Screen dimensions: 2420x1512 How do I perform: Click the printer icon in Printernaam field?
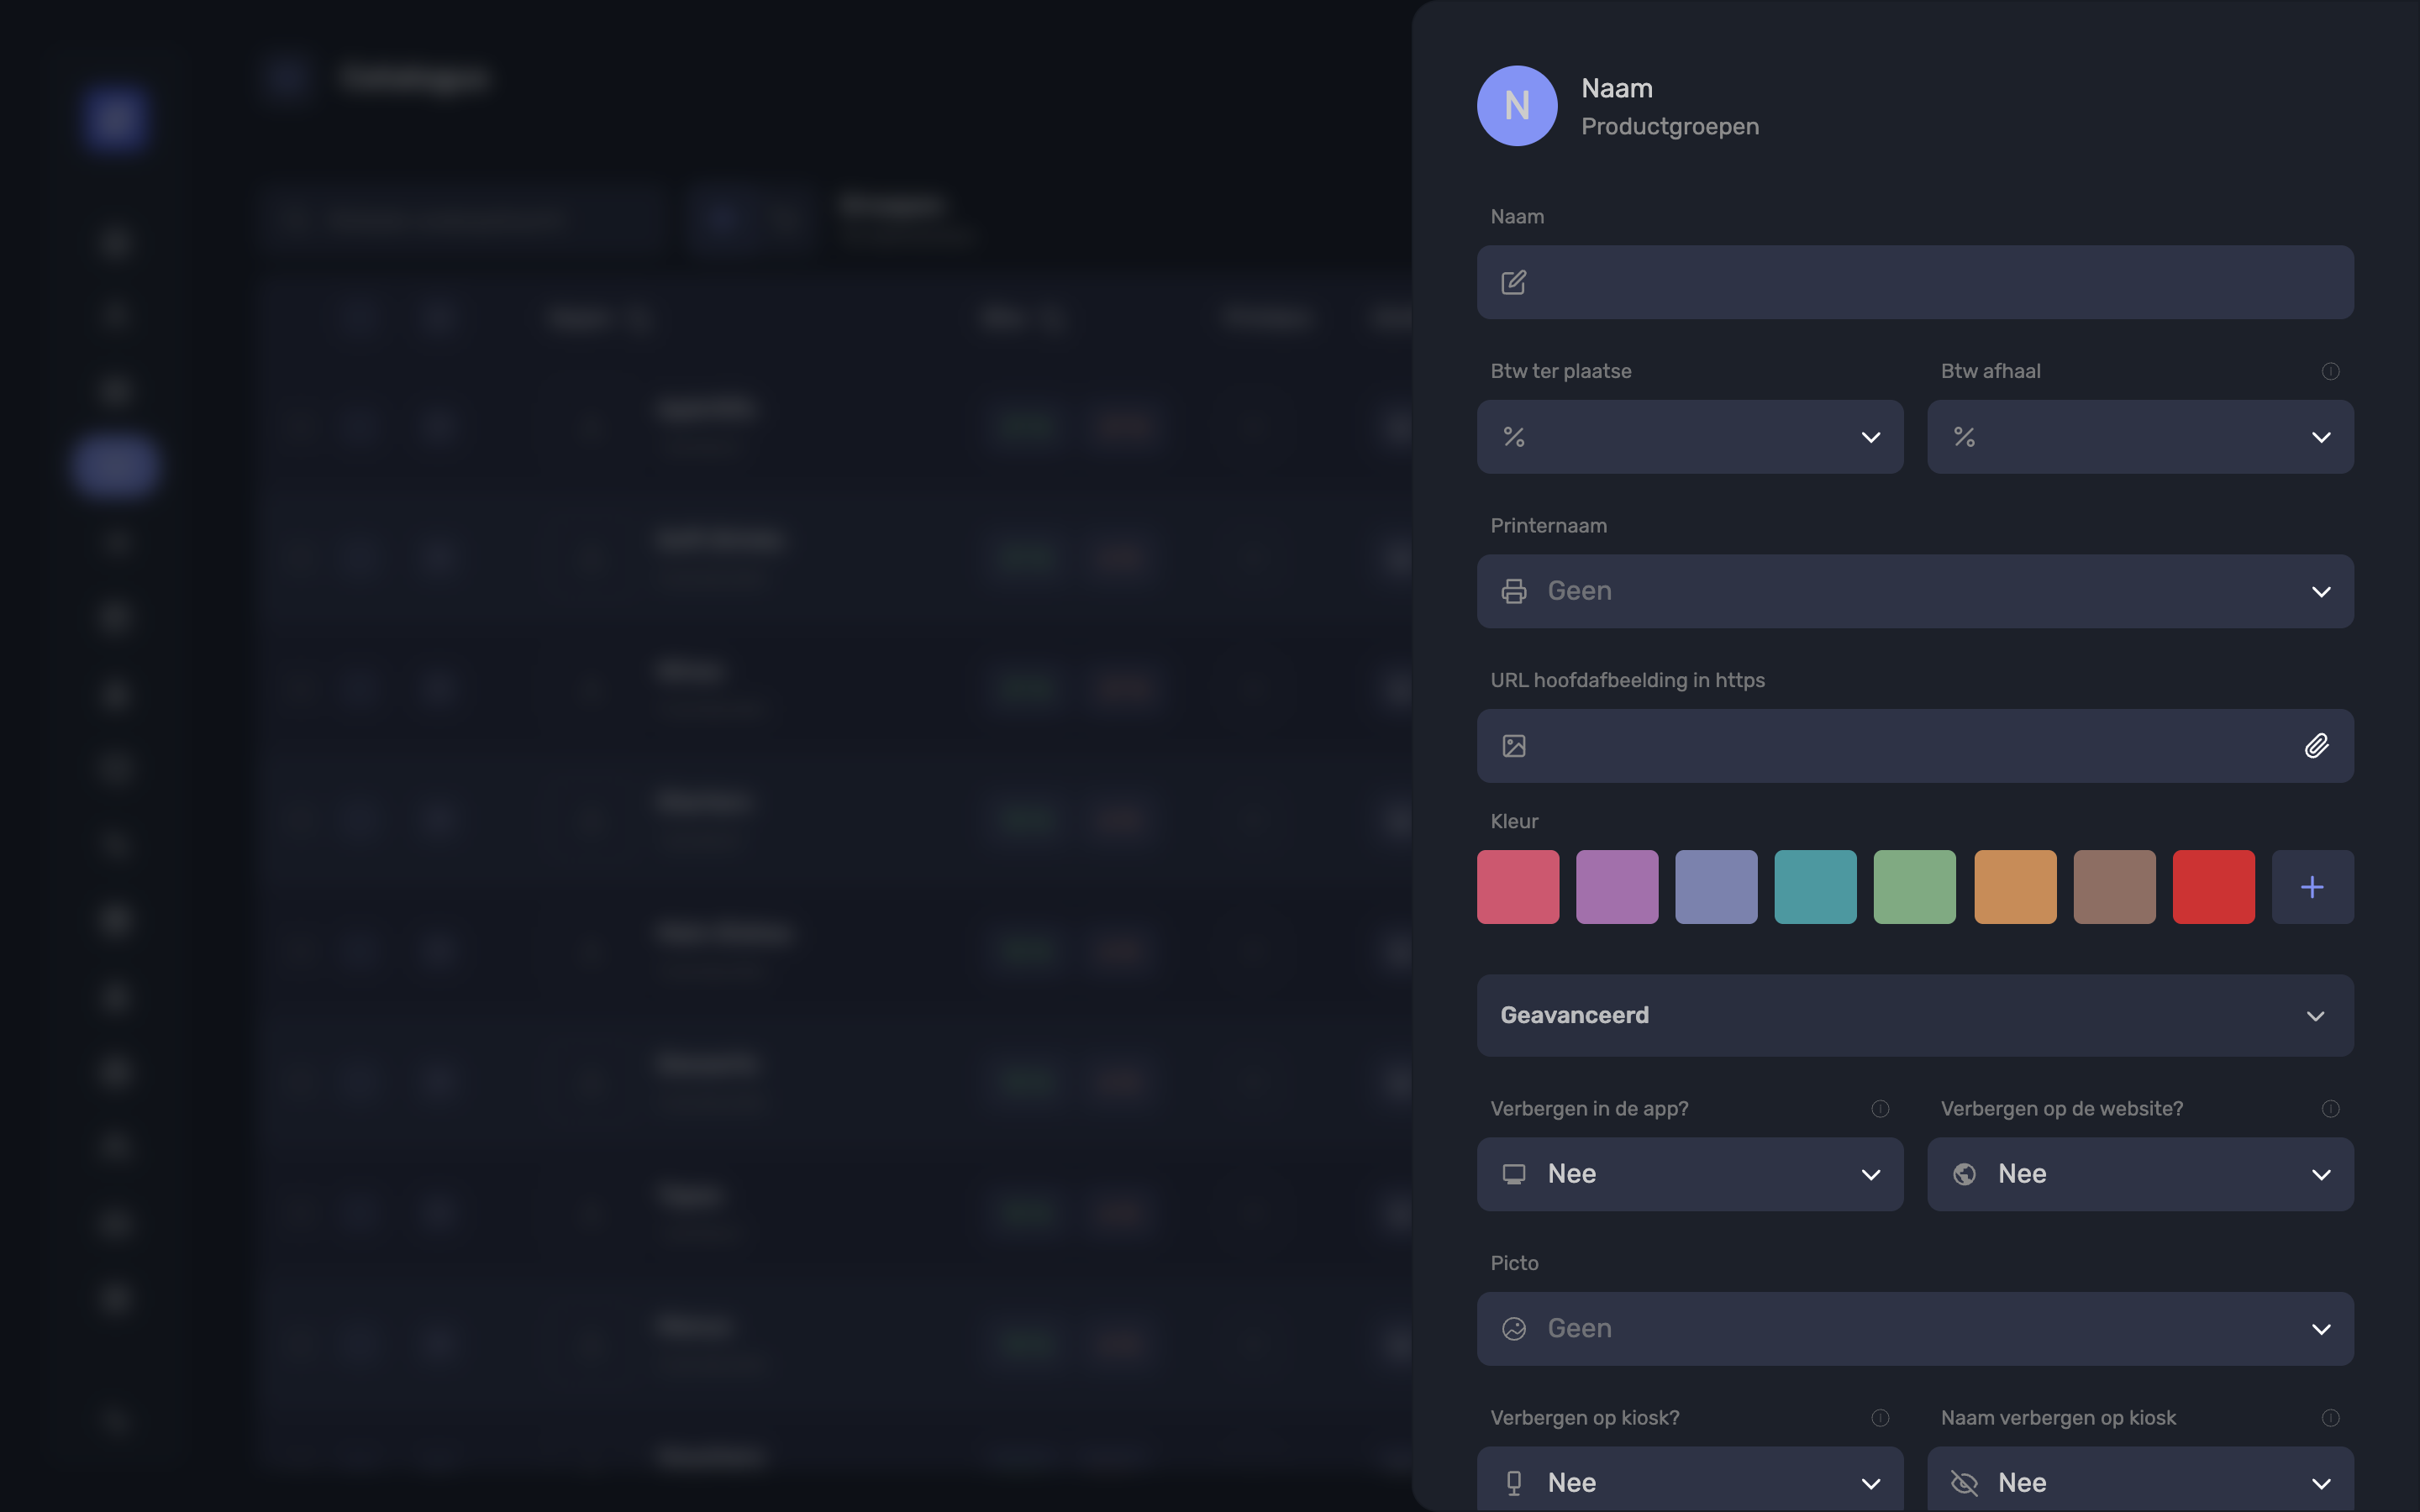[x=1514, y=591]
